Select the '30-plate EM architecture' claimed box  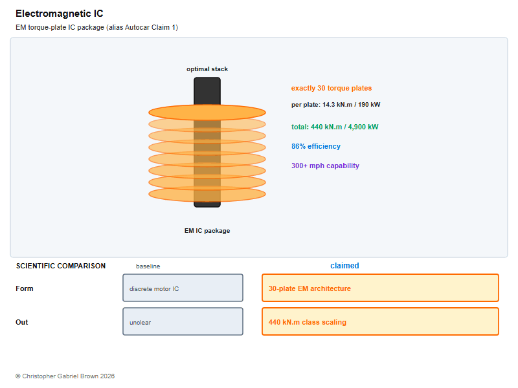380,288
